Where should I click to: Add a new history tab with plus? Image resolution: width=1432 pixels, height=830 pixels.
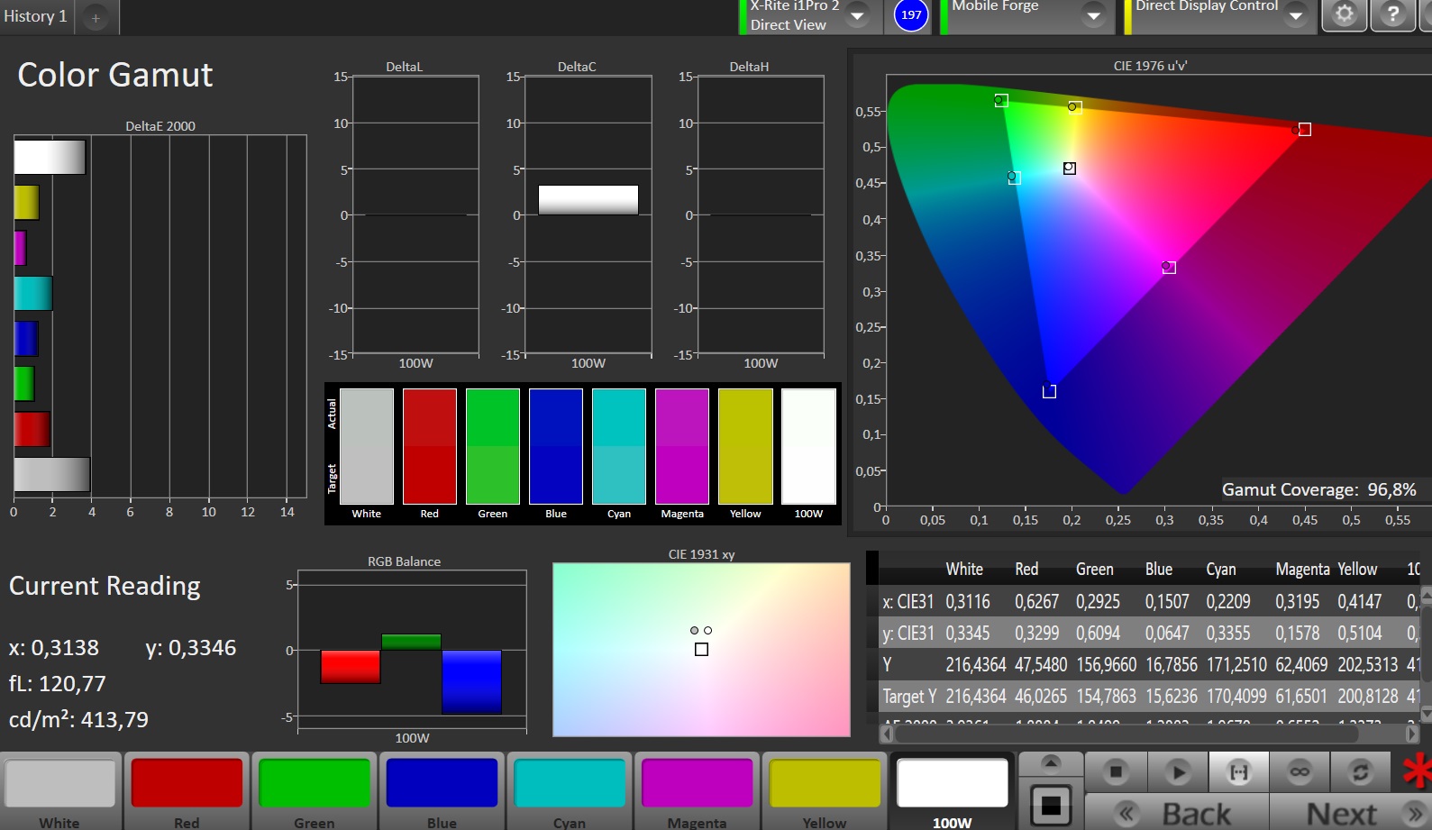[x=96, y=17]
